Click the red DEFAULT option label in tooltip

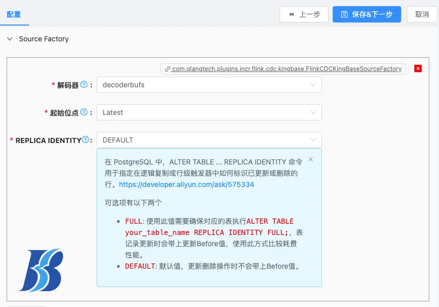coord(140,266)
